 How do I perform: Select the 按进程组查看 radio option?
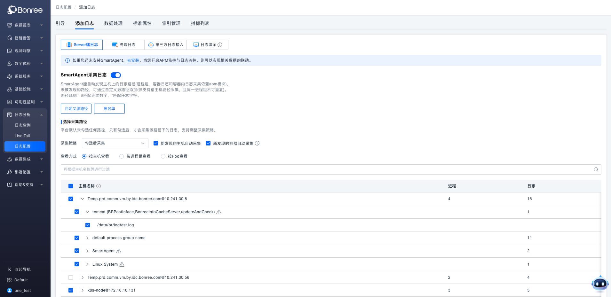click(x=122, y=156)
